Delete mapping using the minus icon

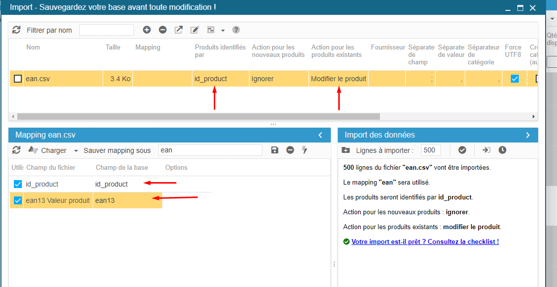pyautogui.click(x=290, y=150)
